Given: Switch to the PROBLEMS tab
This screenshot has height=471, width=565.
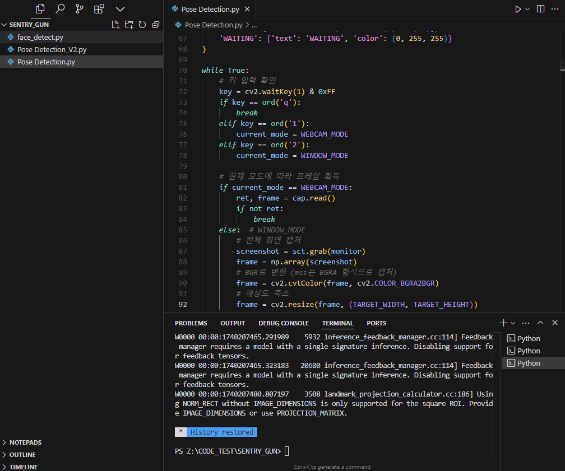Looking at the screenshot, I should [x=191, y=323].
